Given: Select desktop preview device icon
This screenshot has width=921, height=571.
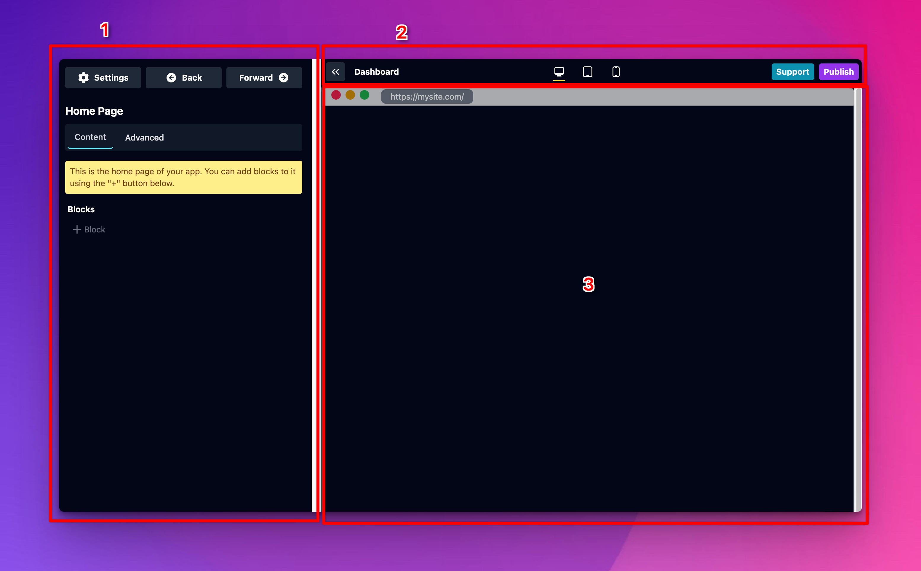Looking at the screenshot, I should [x=559, y=72].
